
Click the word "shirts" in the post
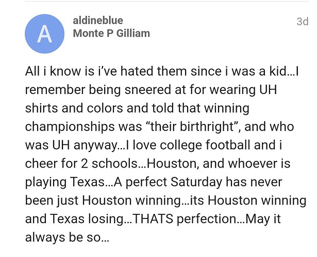click(42, 109)
